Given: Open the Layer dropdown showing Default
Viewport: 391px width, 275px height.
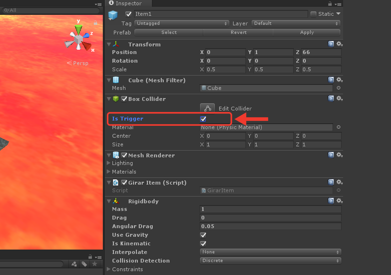Looking at the screenshot, I should [296, 23].
